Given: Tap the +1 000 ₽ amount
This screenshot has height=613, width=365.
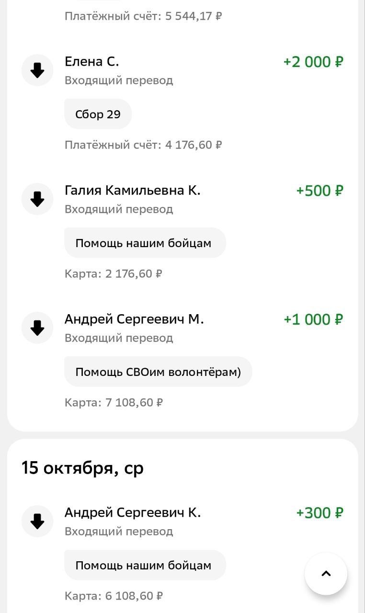Looking at the screenshot, I should [x=313, y=319].
